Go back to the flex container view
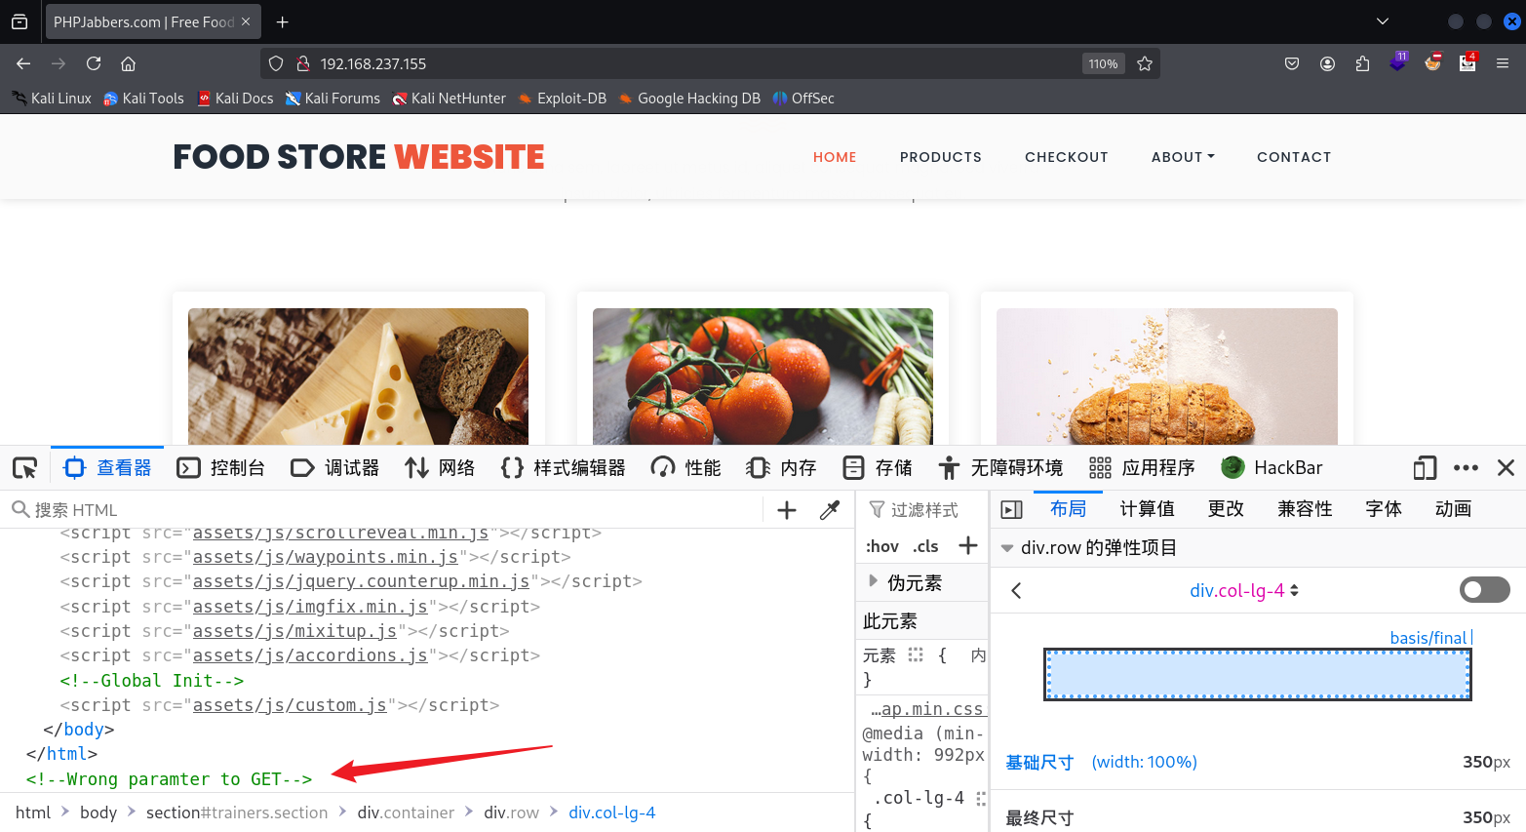Image resolution: width=1526 pixels, height=832 pixels. [1016, 590]
